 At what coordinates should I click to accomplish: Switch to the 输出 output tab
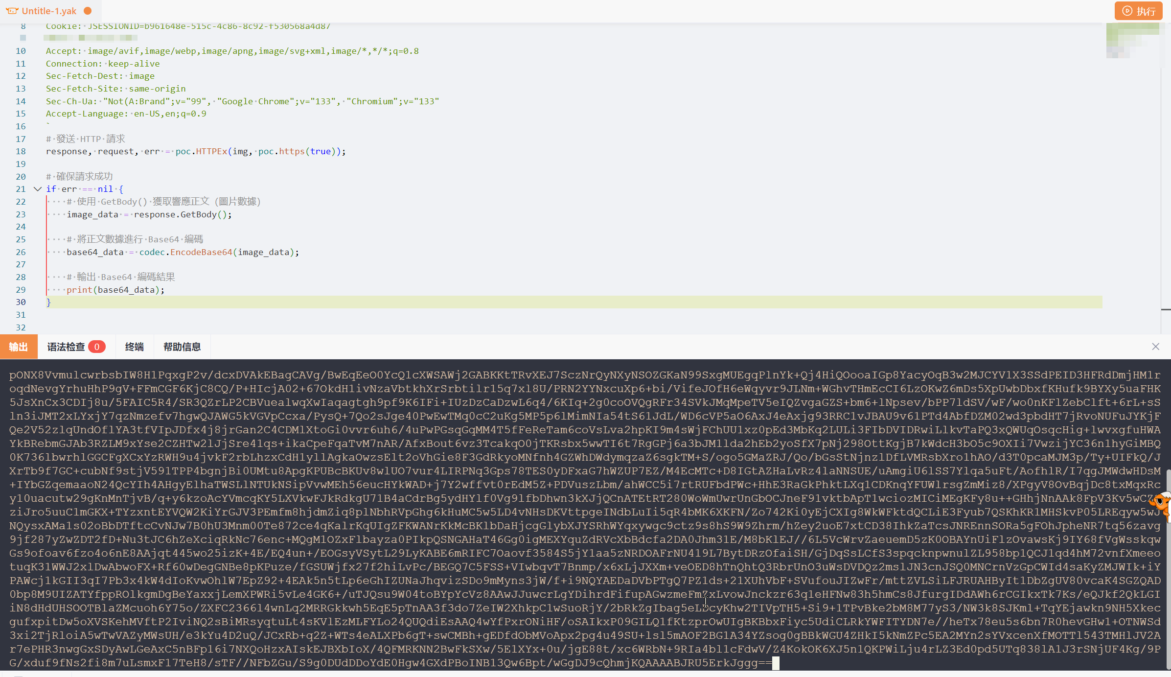18,347
